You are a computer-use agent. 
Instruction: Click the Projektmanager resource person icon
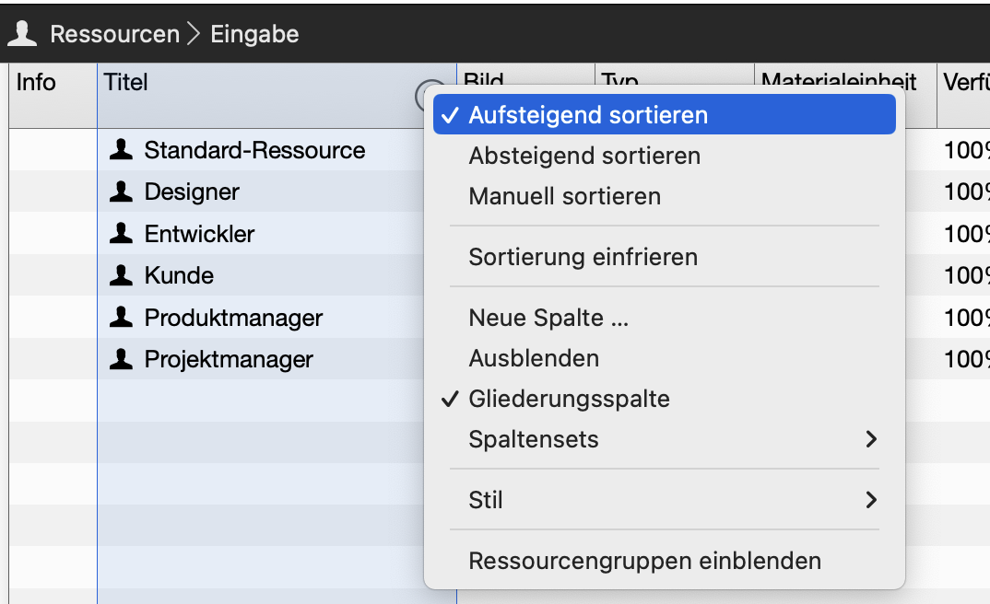(x=122, y=359)
